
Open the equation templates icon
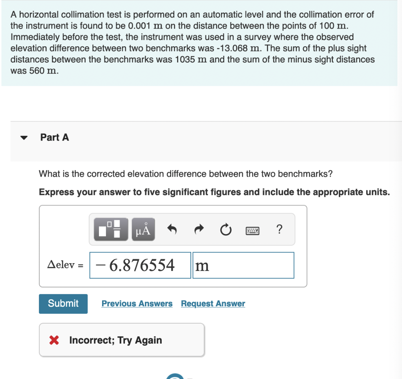point(110,229)
